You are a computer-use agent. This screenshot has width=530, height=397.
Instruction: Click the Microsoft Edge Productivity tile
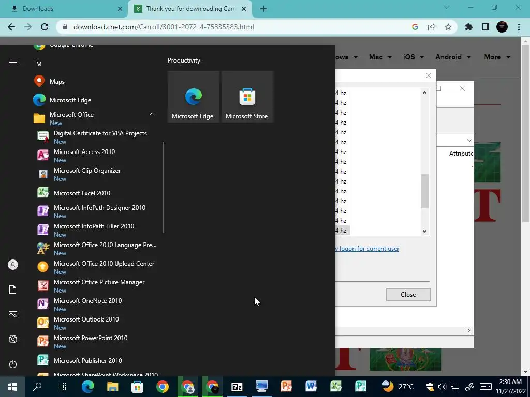tap(194, 97)
